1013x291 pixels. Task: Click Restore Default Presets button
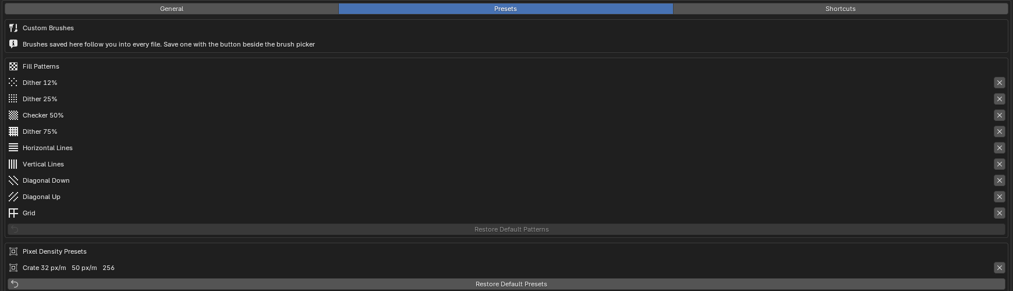tap(506, 284)
